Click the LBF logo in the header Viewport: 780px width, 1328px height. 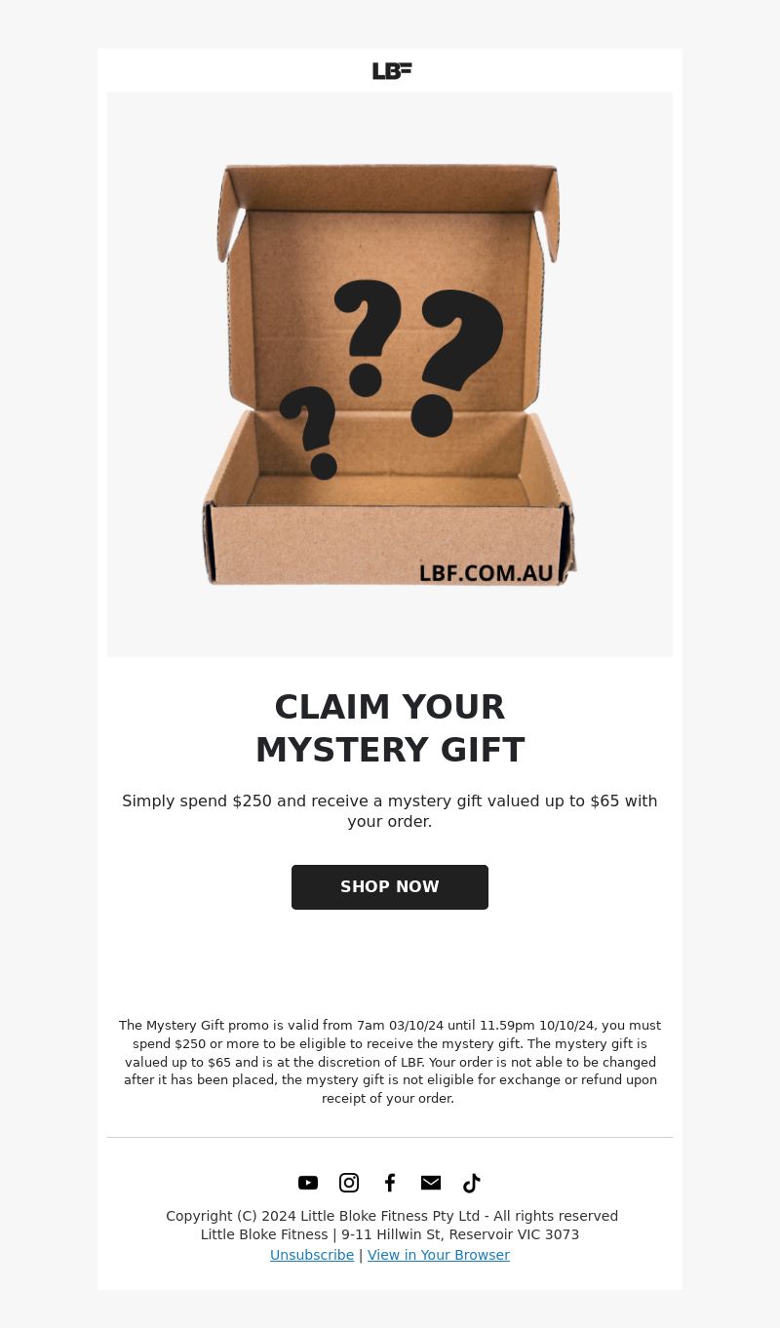(392, 71)
